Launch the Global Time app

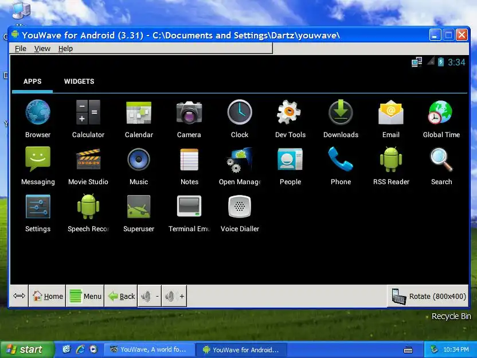pyautogui.click(x=441, y=119)
